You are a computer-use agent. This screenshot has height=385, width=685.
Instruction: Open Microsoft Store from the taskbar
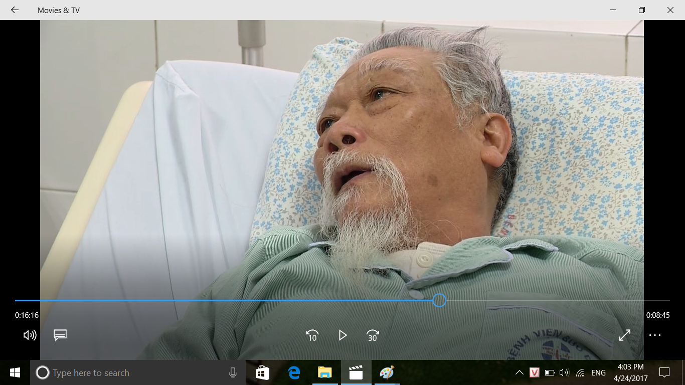[x=262, y=372]
